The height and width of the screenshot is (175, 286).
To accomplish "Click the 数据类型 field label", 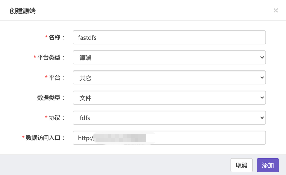I will click(x=49, y=98).
